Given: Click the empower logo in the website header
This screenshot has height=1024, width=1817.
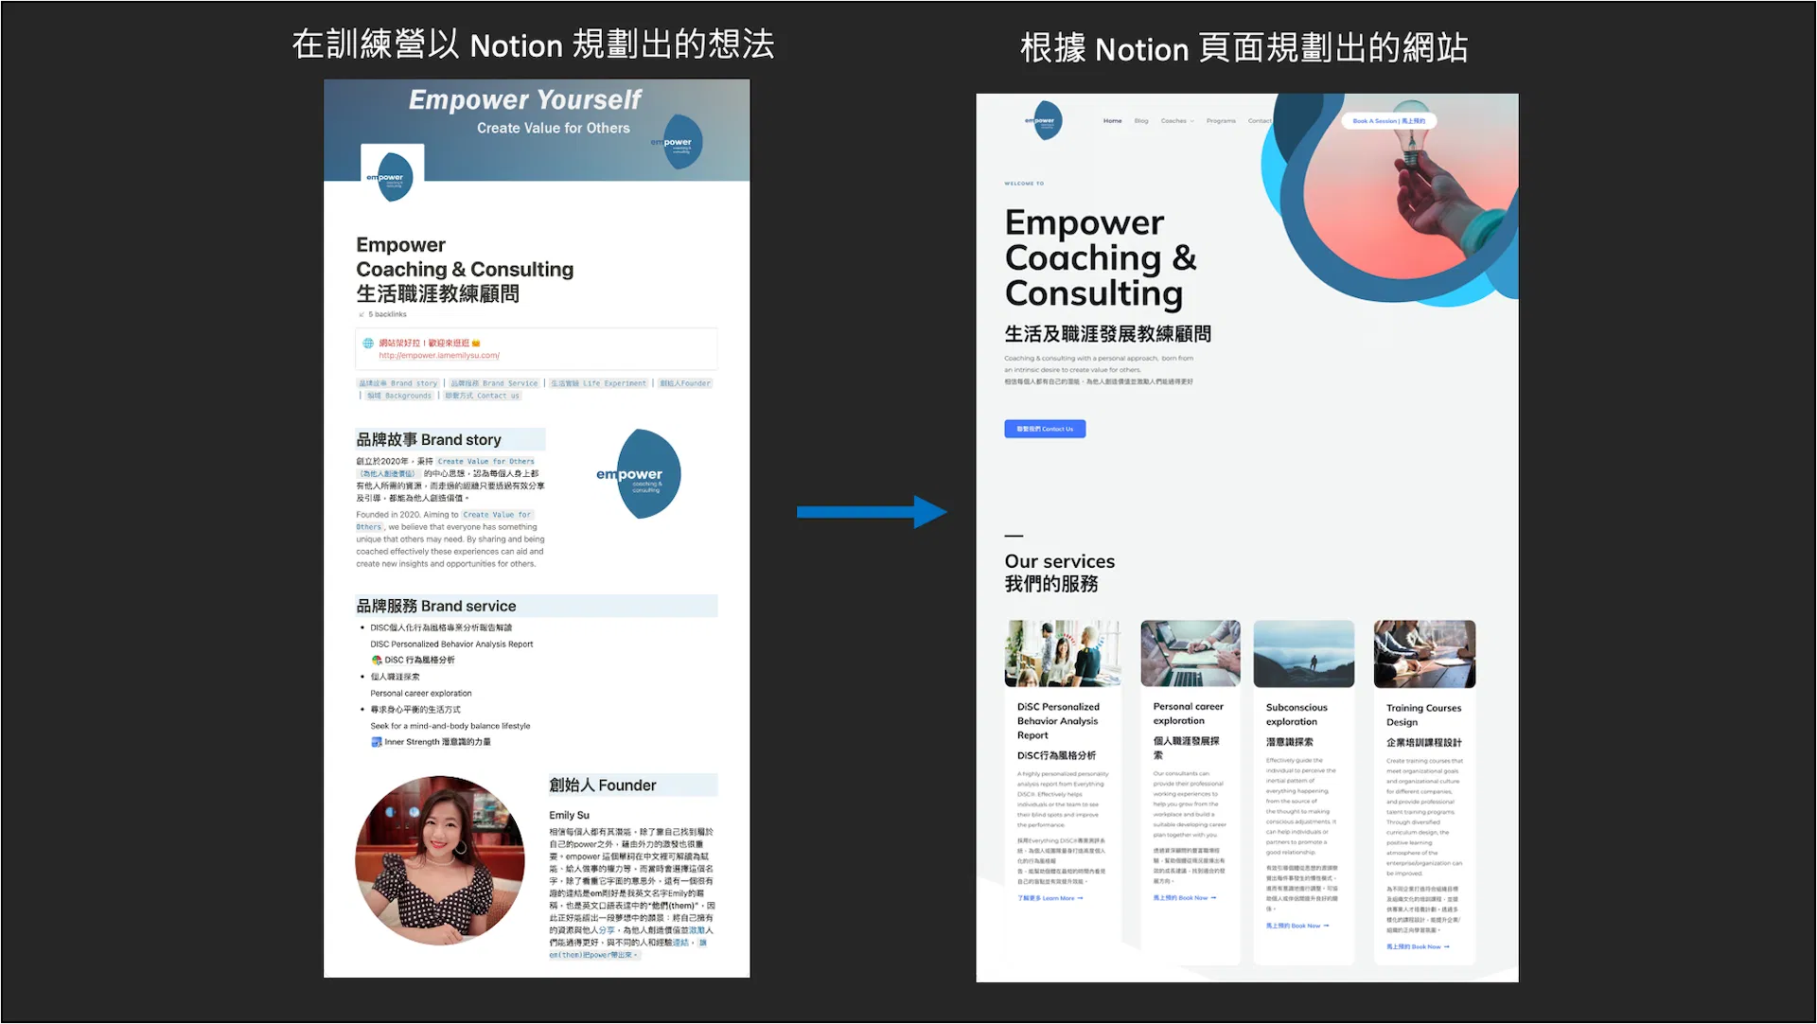Looking at the screenshot, I should 1045,121.
